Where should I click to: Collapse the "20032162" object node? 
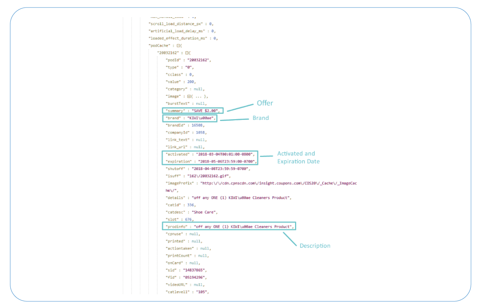(188, 53)
